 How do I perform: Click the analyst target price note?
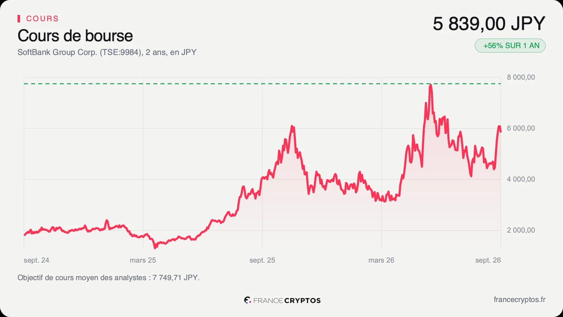[x=108, y=278]
